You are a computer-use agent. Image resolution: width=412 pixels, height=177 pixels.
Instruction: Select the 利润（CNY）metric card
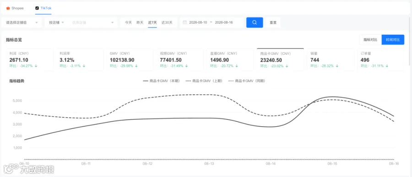(x=29, y=59)
